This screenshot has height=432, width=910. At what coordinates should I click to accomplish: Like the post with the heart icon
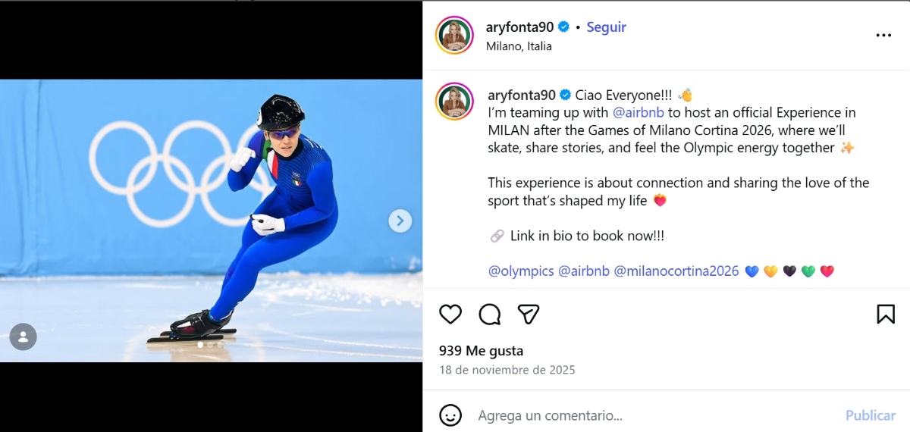point(450,314)
